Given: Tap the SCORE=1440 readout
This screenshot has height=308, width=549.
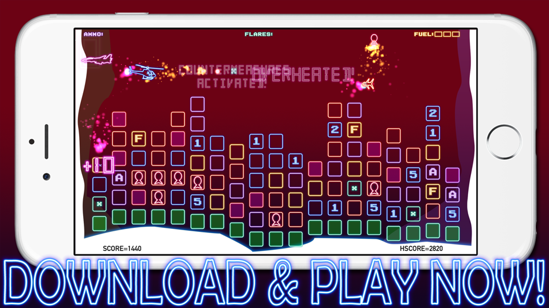Looking at the screenshot, I should pyautogui.click(x=122, y=249).
